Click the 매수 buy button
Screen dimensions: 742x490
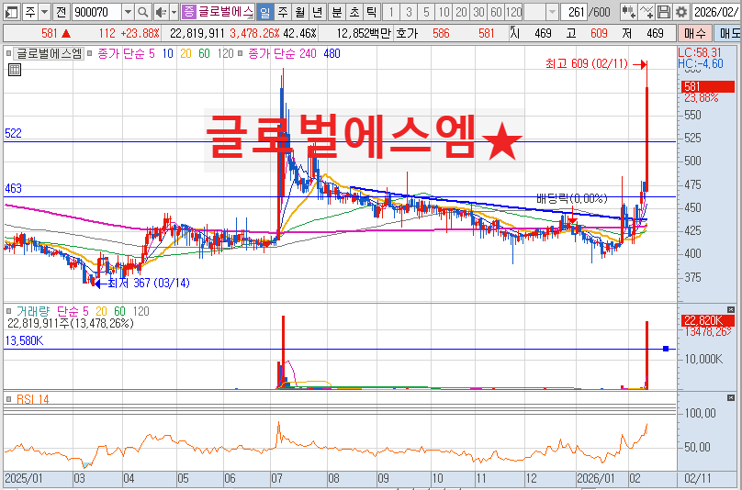tap(695, 33)
